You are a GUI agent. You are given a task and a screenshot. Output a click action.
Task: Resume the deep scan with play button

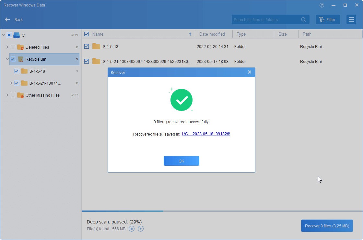141,229
